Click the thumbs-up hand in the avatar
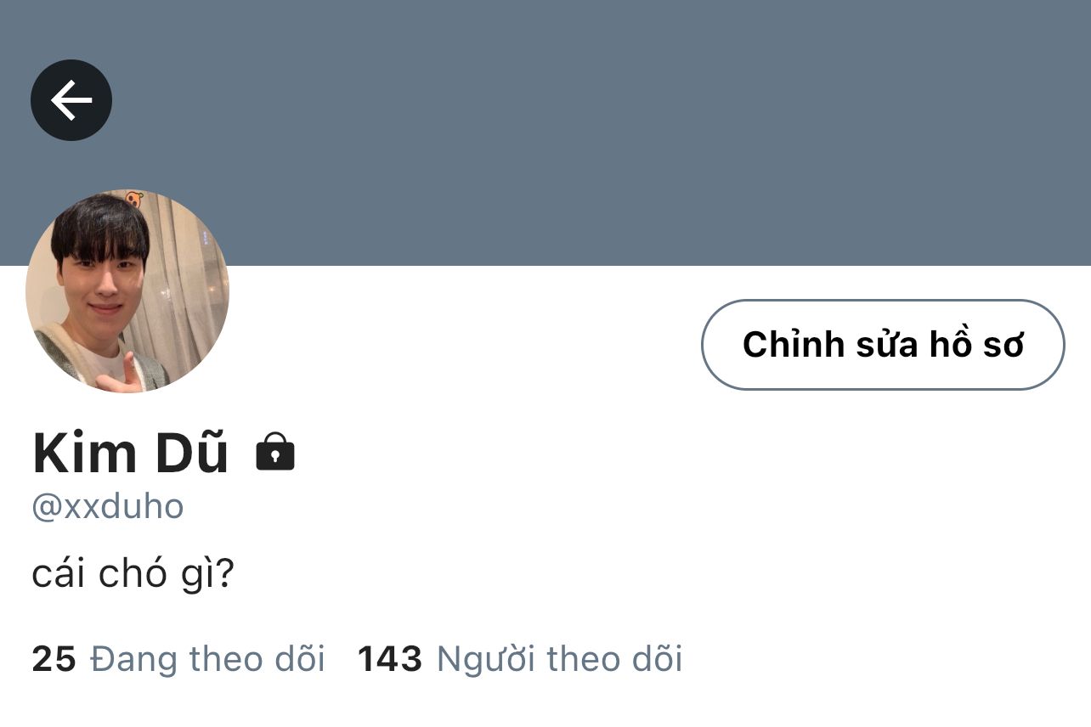Screen dimensions: 1091x727 pyautogui.click(x=126, y=372)
